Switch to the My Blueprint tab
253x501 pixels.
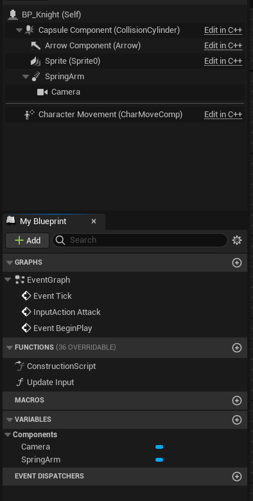point(43,221)
